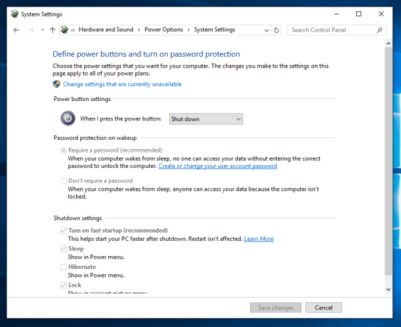This screenshot has height=327, width=401.
Task: Navigate to Hardware and Sound breadcrumb
Action: tap(106, 29)
